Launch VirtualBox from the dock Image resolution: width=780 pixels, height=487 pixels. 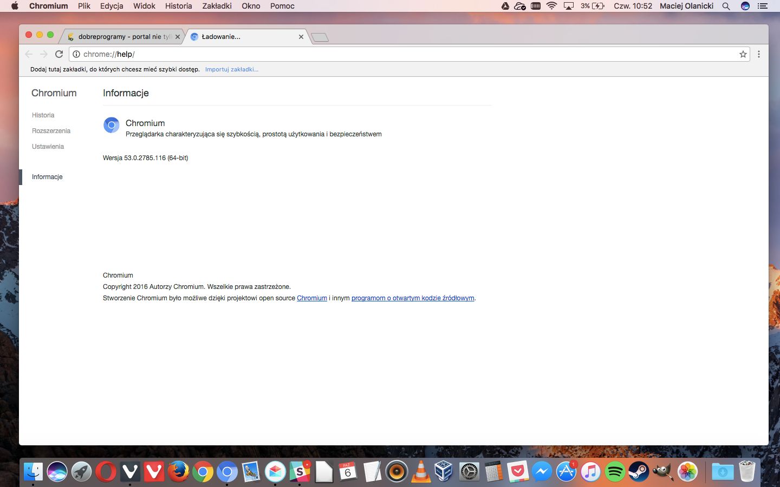(x=445, y=472)
